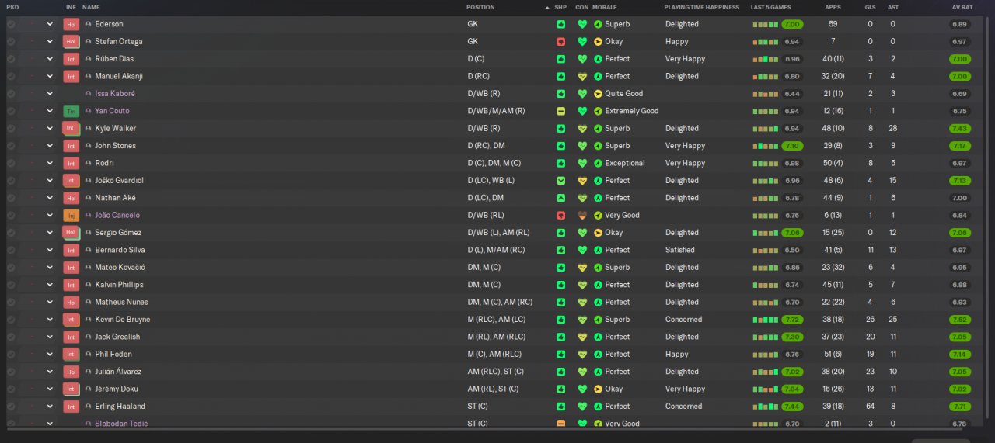
Task: Open Erling Haaland's player profile
Action: [120, 407]
